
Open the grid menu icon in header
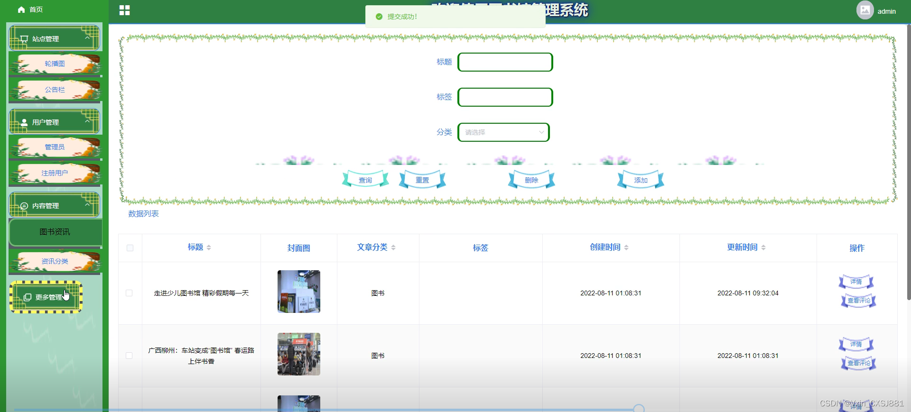tap(124, 10)
